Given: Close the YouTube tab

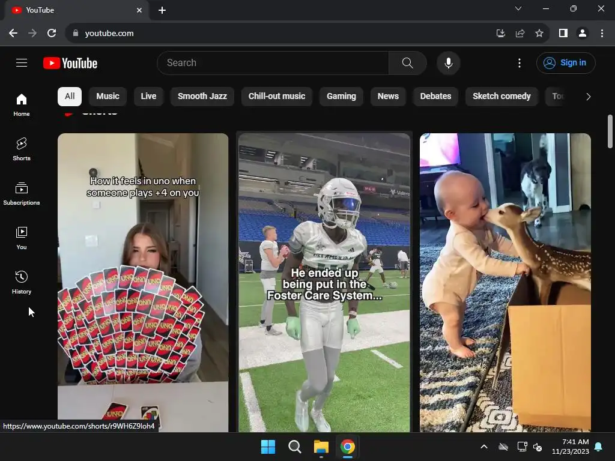Looking at the screenshot, I should click(x=139, y=10).
